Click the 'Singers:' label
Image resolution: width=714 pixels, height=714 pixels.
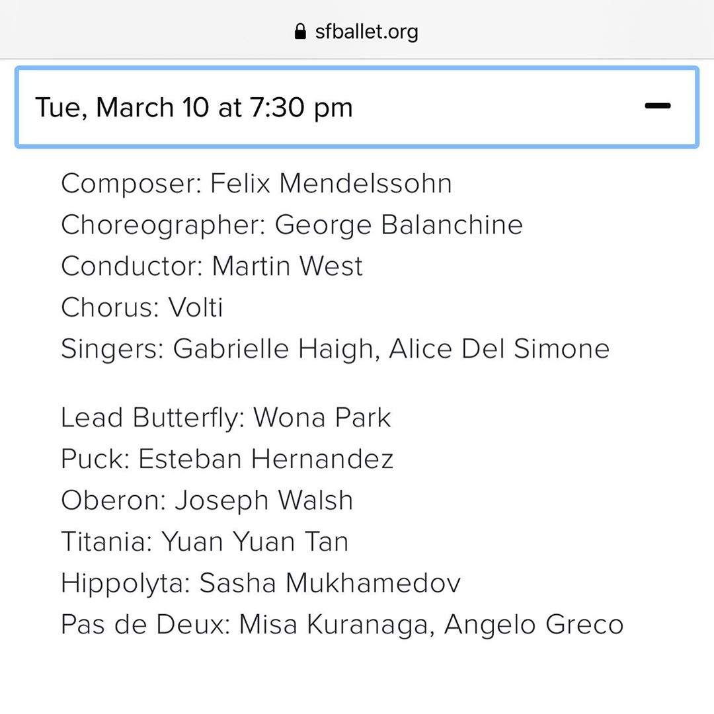pyautogui.click(x=112, y=349)
